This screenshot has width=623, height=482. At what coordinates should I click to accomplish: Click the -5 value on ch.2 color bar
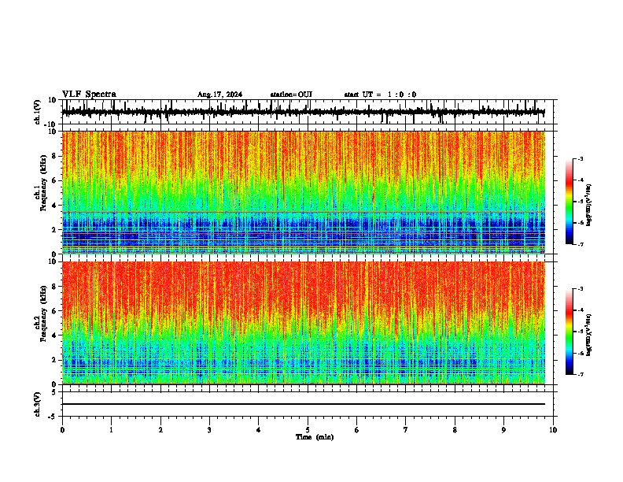[580, 332]
